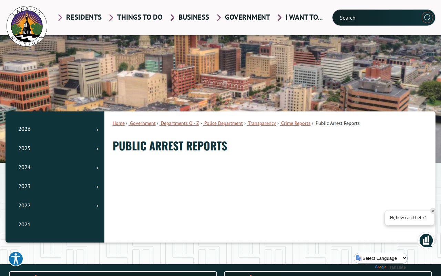Open the Government menu
This screenshot has width=441, height=276.
(247, 17)
